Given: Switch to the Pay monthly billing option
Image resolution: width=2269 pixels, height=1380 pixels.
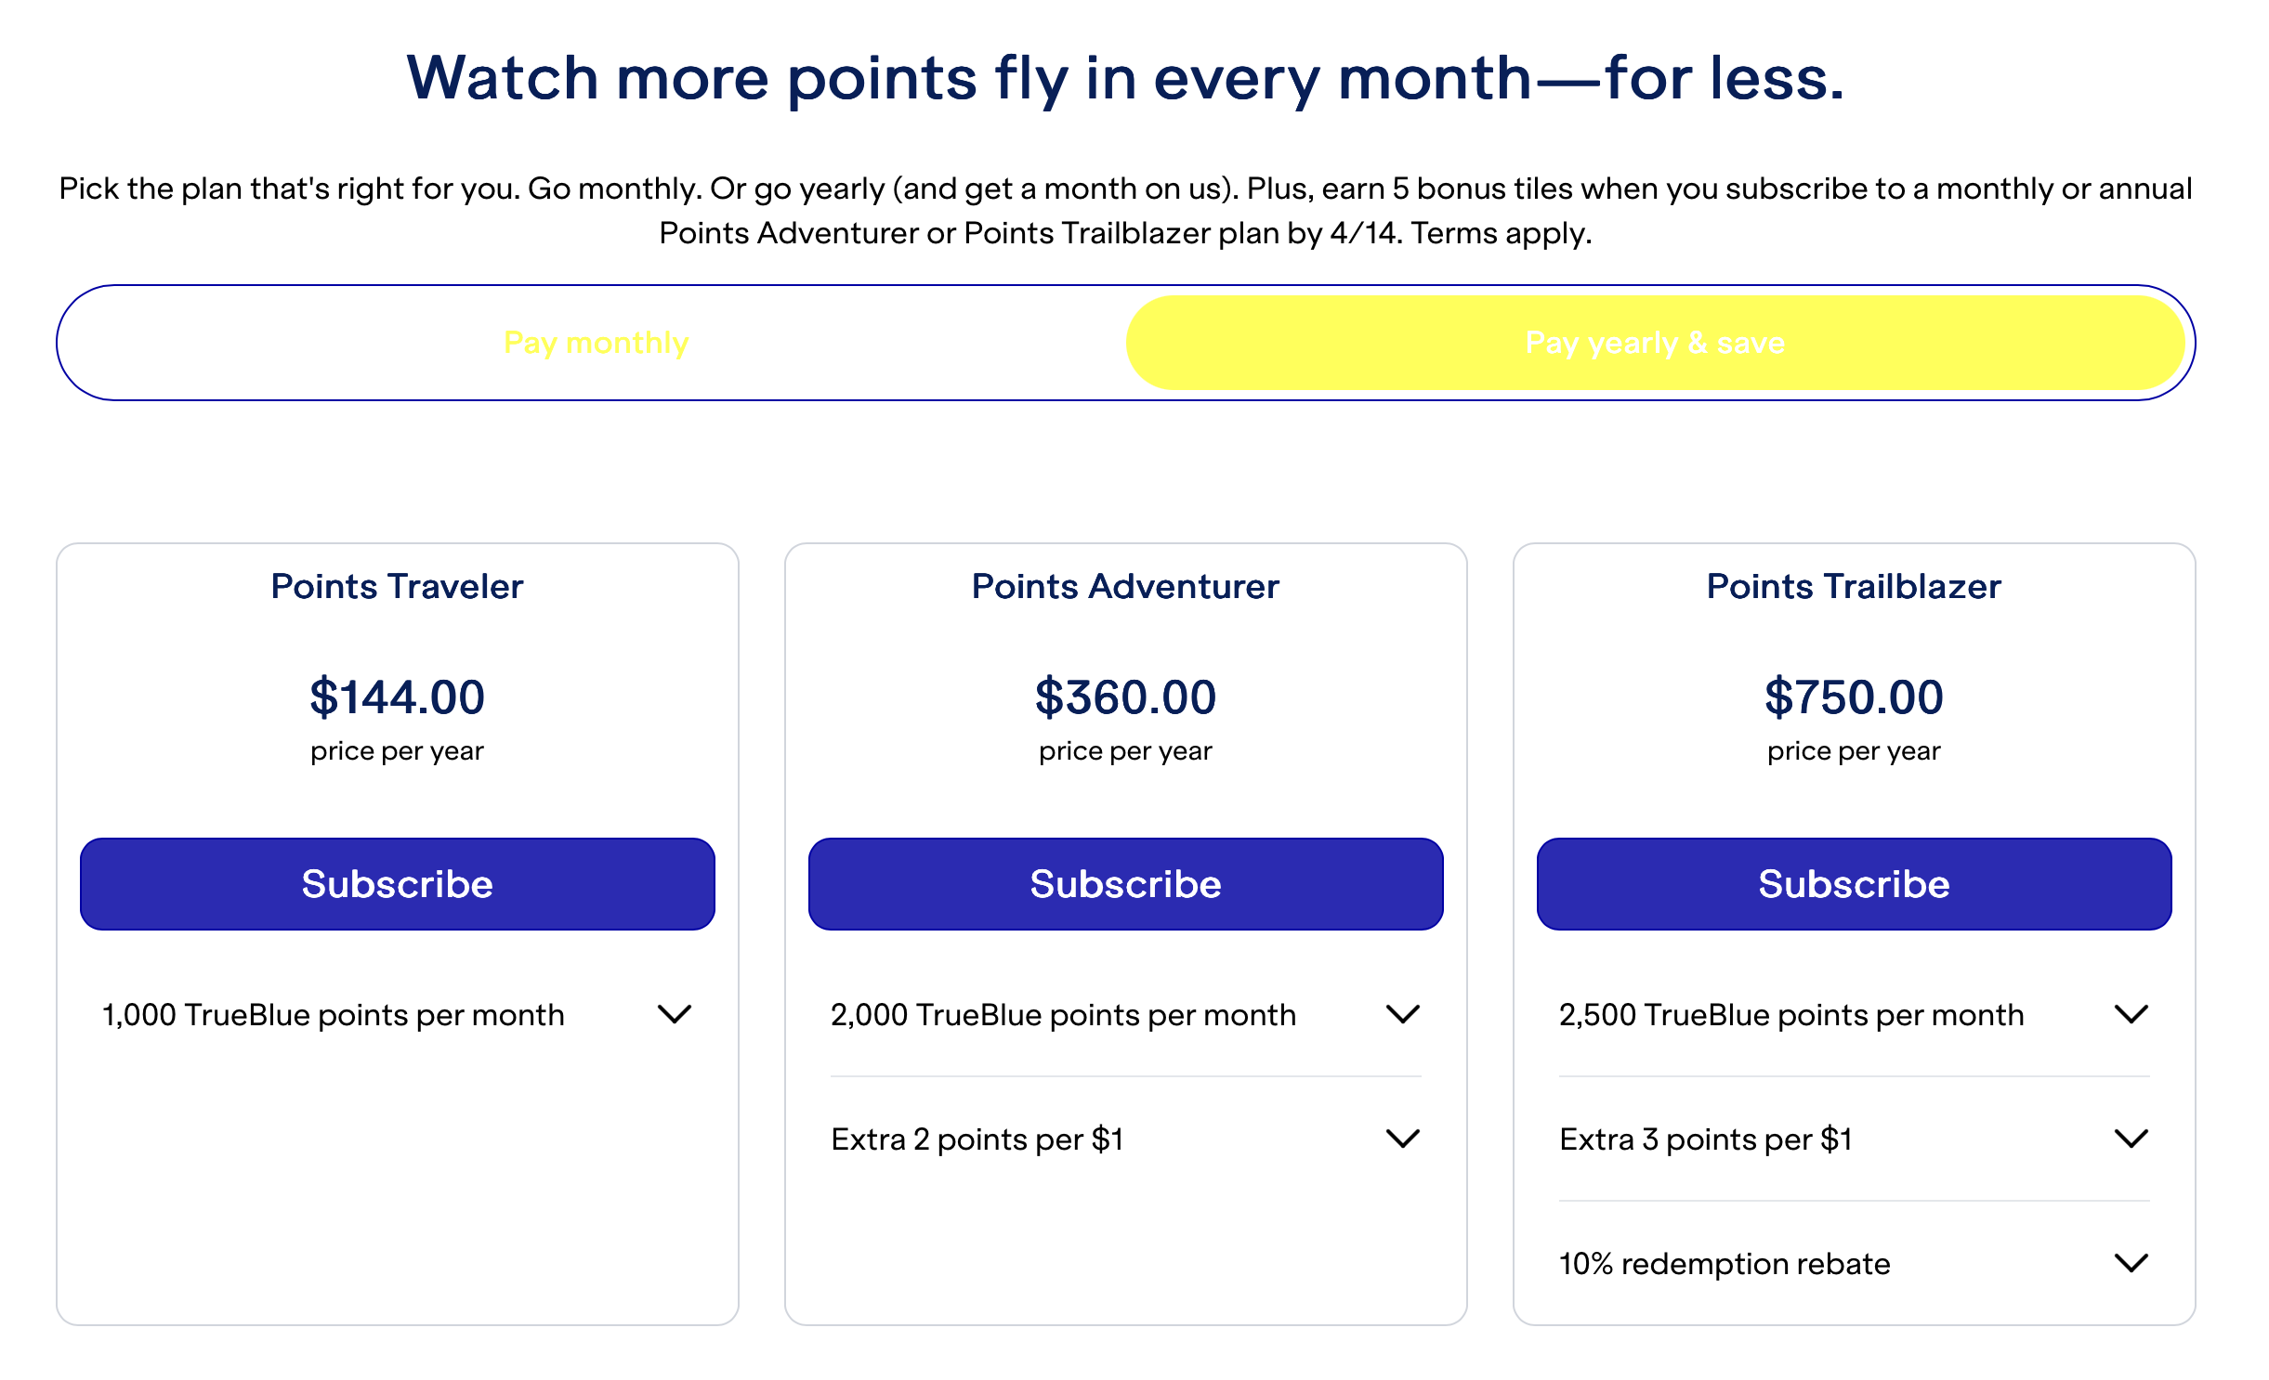Looking at the screenshot, I should coord(597,342).
